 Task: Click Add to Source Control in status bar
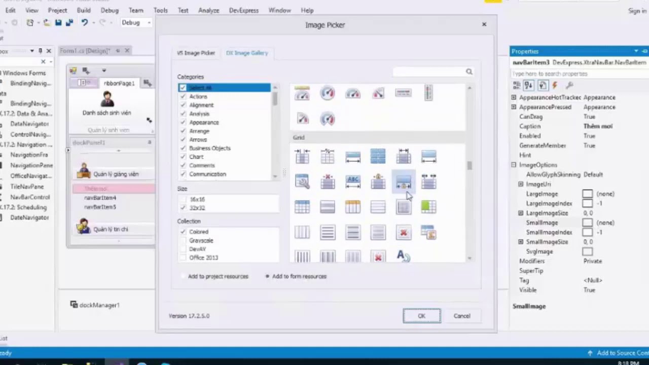pyautogui.click(x=618, y=353)
